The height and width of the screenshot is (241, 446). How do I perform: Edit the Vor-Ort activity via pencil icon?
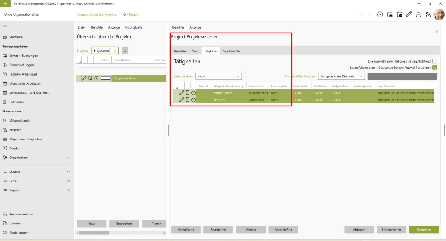[x=182, y=100]
